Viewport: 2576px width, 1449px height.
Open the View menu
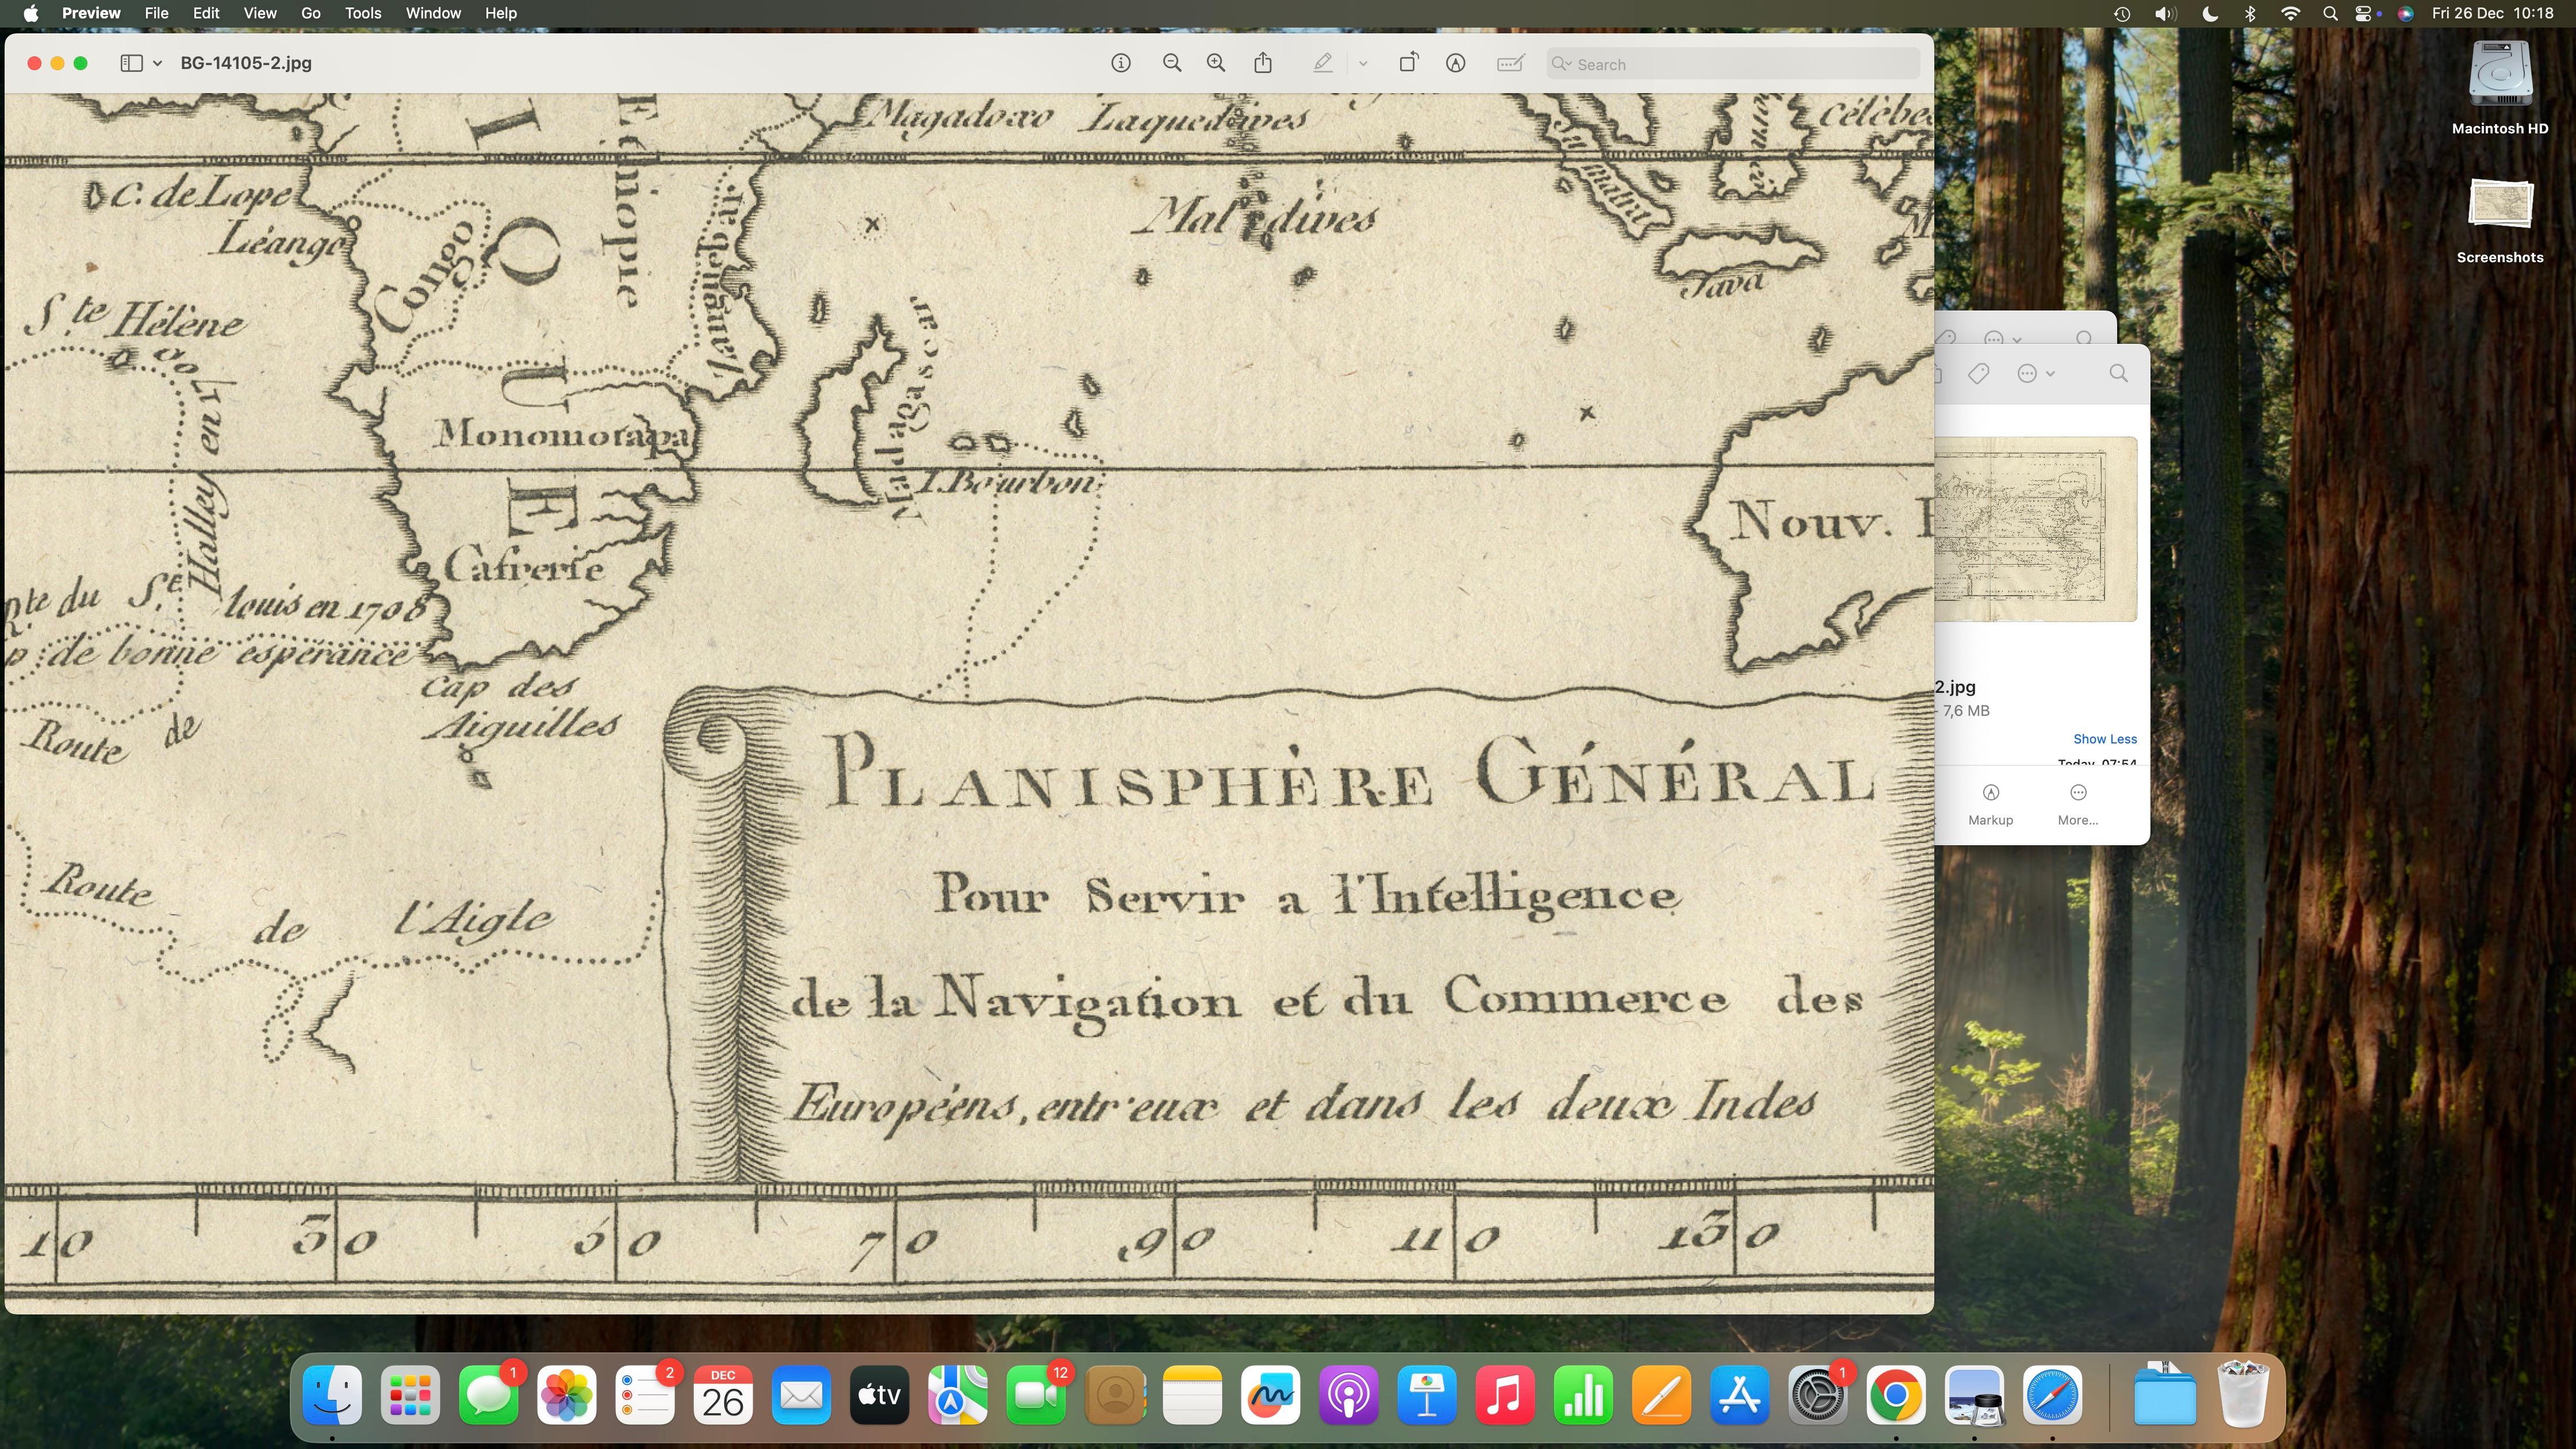(x=260, y=13)
